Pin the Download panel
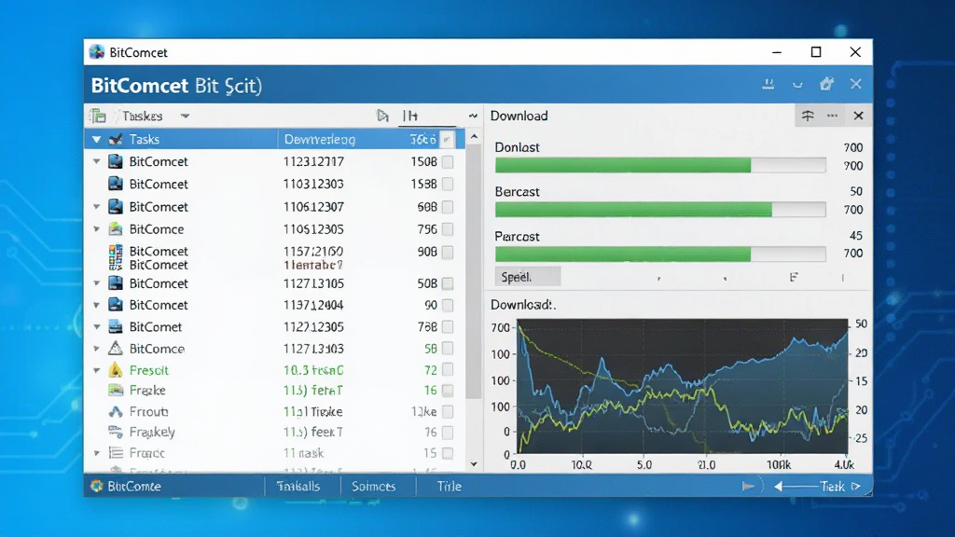 [x=808, y=116]
